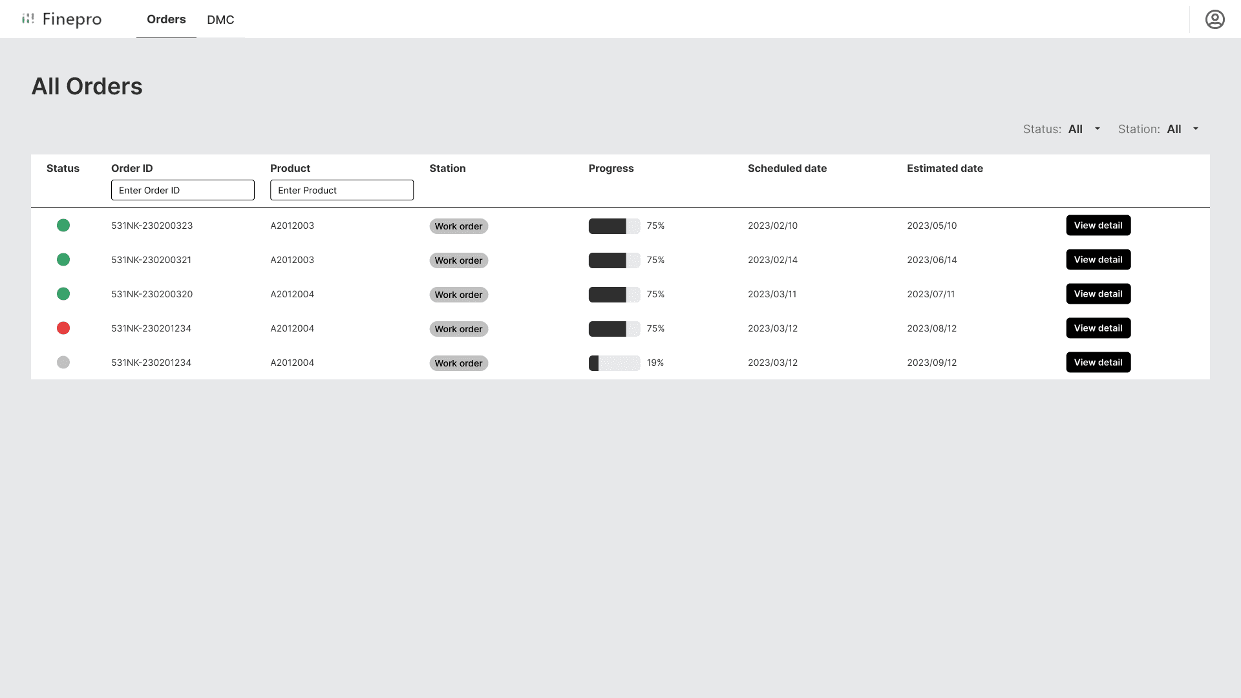
Task: View detail for order 531NK-230200323
Action: pos(1098,226)
